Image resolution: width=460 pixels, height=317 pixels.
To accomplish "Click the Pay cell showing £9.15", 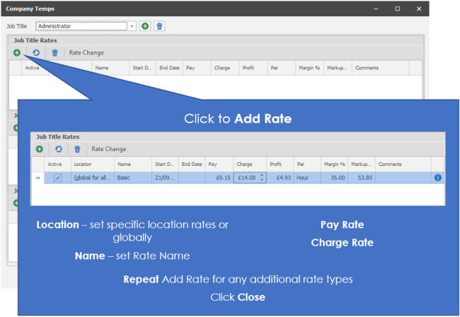I will [219, 178].
